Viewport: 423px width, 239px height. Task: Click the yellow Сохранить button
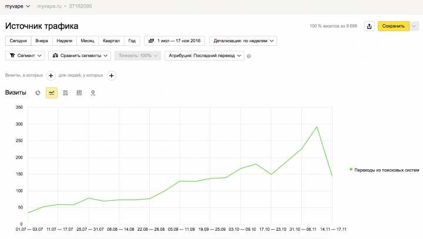click(393, 26)
